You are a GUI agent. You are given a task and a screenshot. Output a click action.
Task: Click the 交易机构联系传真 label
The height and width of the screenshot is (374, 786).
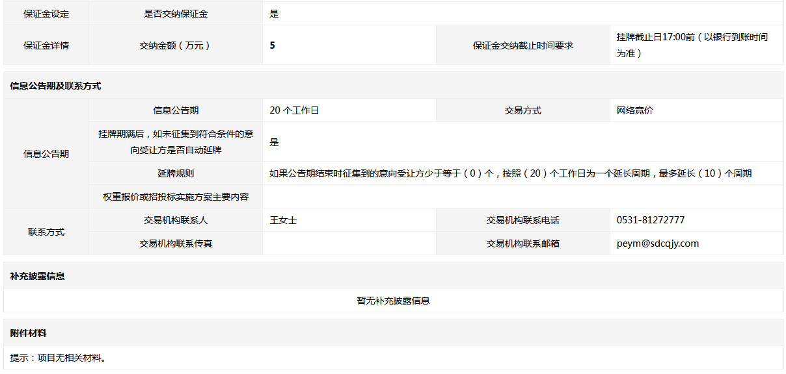click(x=176, y=243)
